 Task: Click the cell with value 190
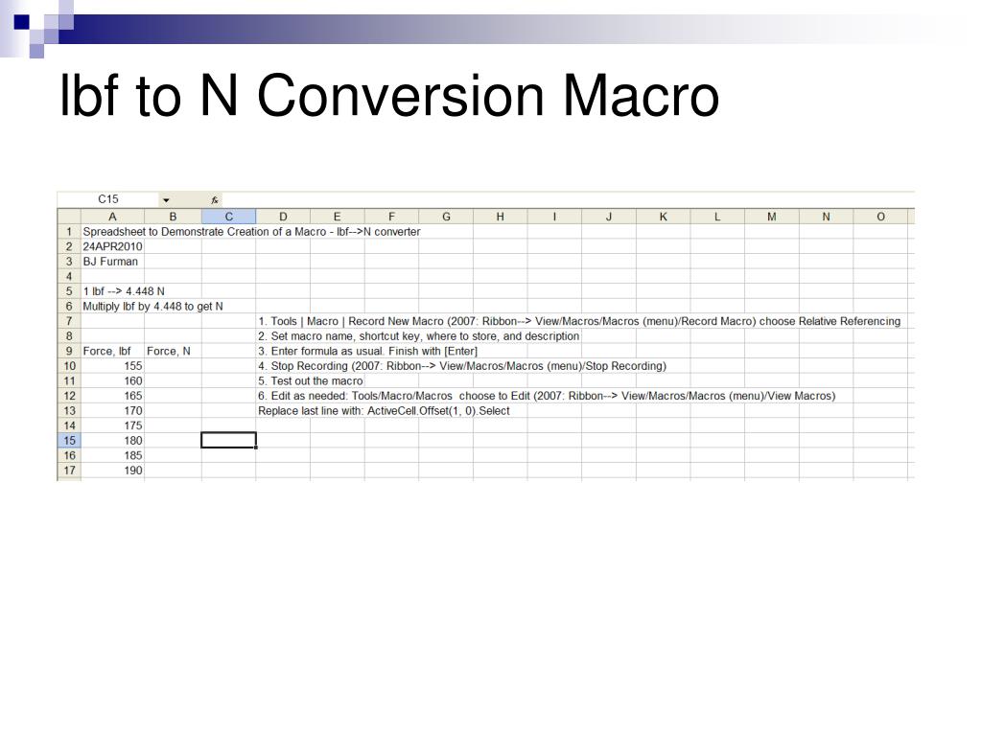(x=113, y=471)
